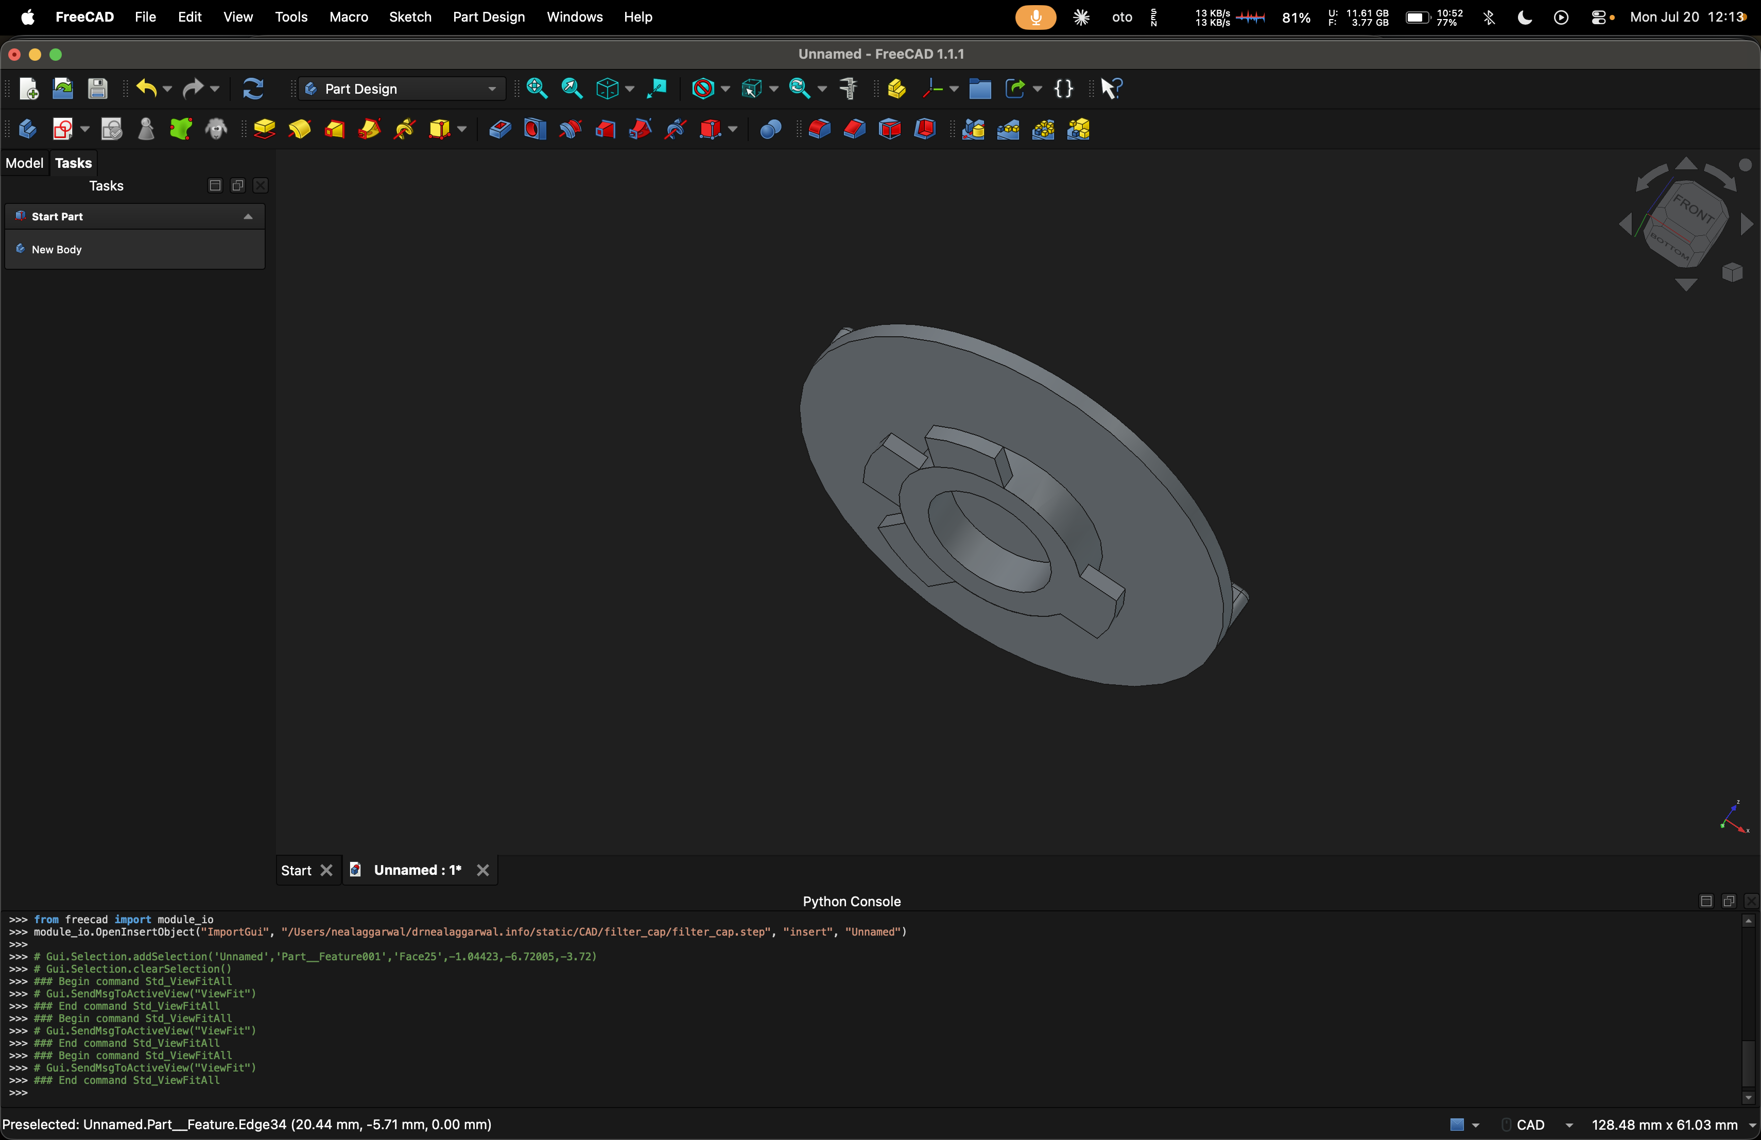Image resolution: width=1761 pixels, height=1140 pixels.
Task: Select the Thickness tool icon
Action: (925, 129)
